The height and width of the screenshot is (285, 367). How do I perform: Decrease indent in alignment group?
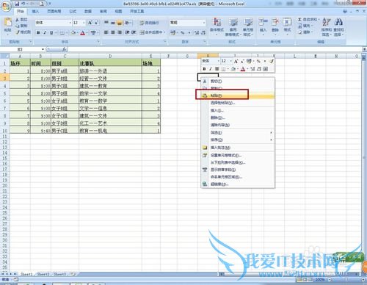pyautogui.click(x=127, y=32)
